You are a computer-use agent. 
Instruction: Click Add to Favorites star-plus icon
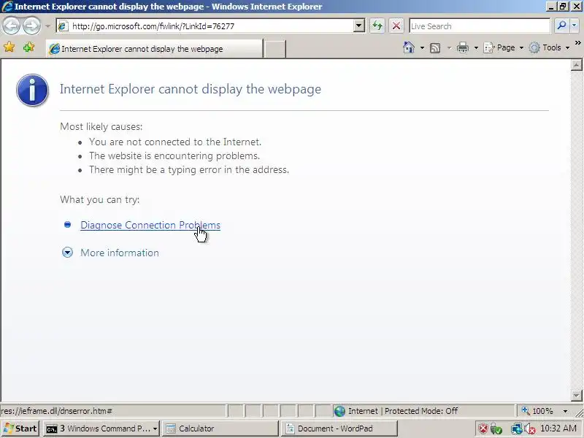[x=28, y=47]
